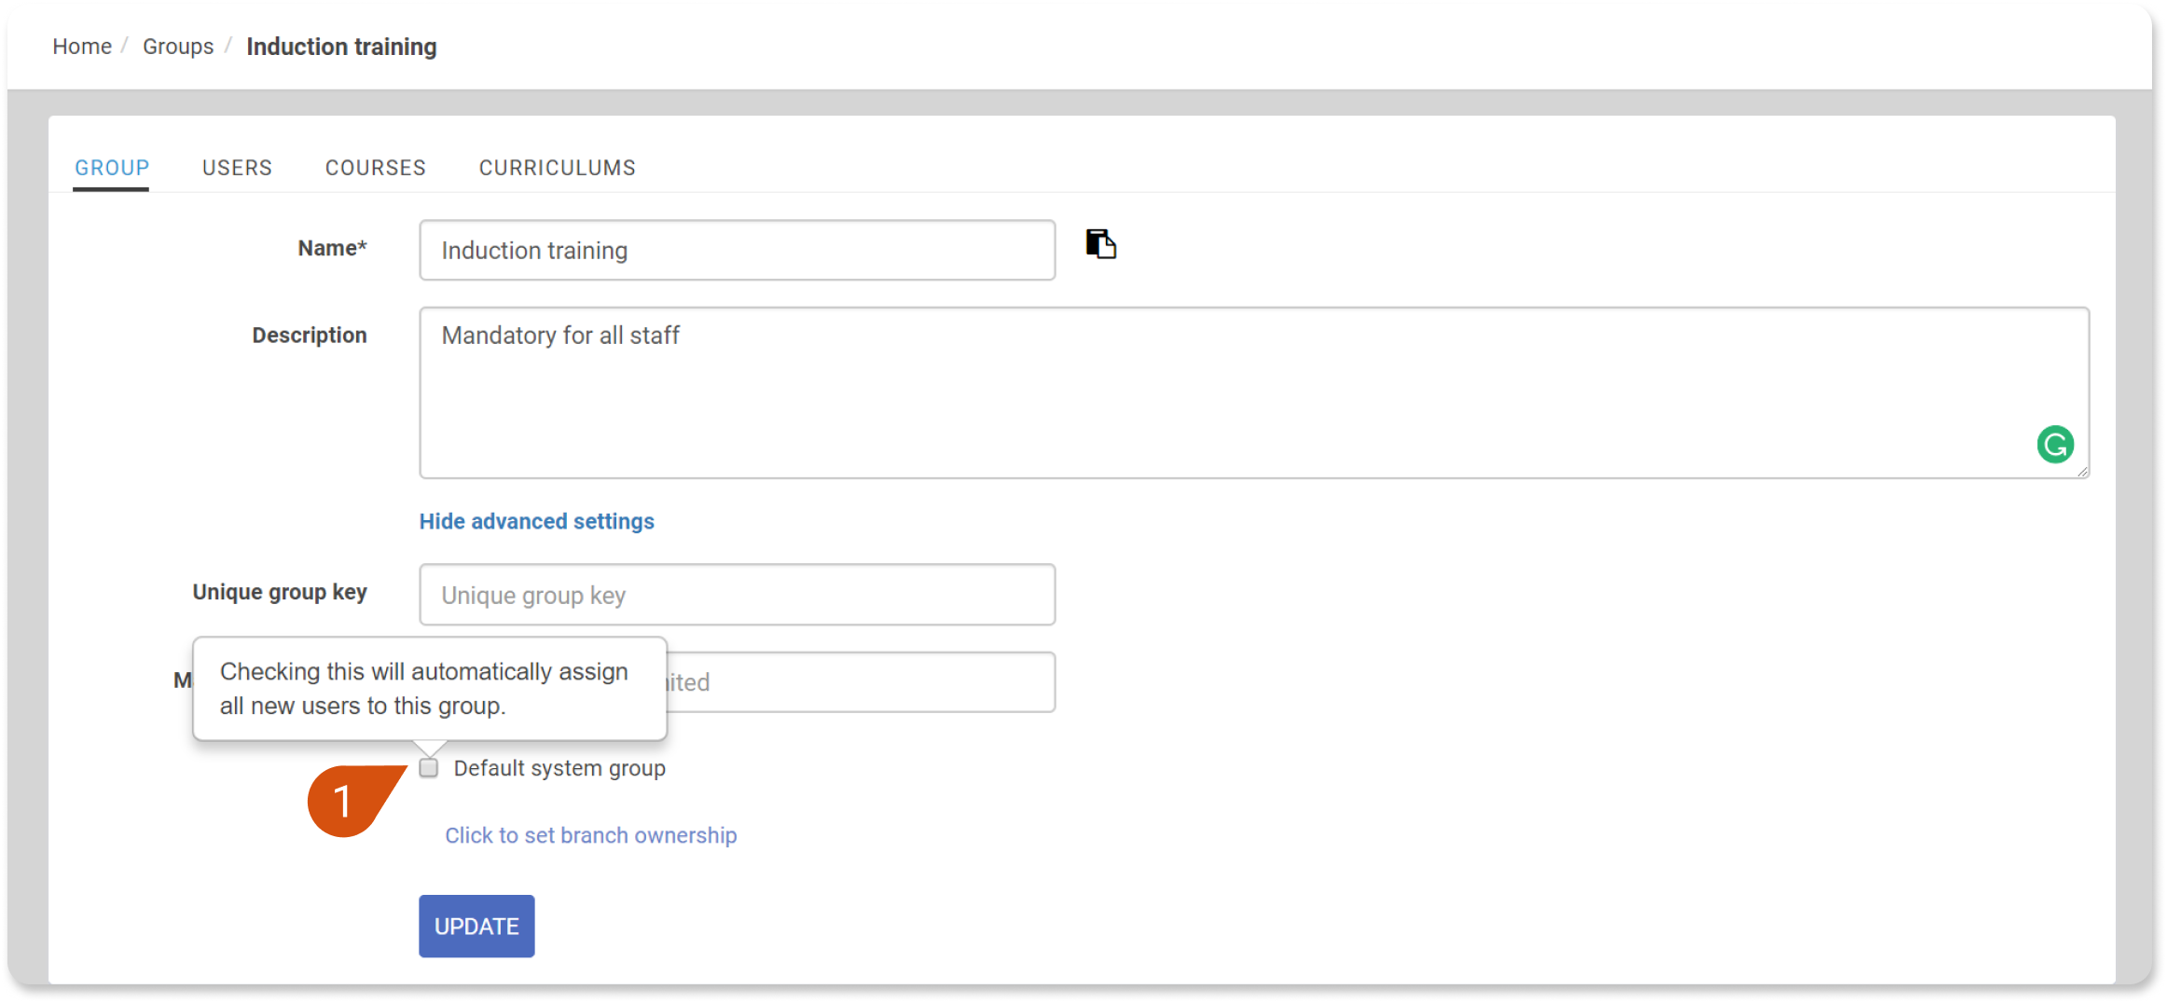Navigate to Home in the breadcrumb
Screen dimensions: 2167x1003
click(x=82, y=47)
